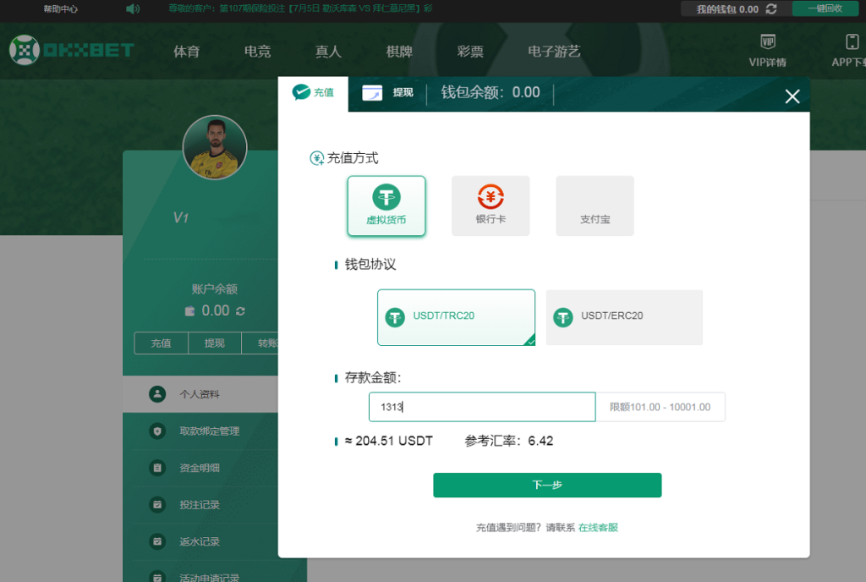This screenshot has width=866, height=582.
Task: Choose the USDT/ERC20 wallet protocol
Action: click(x=623, y=317)
